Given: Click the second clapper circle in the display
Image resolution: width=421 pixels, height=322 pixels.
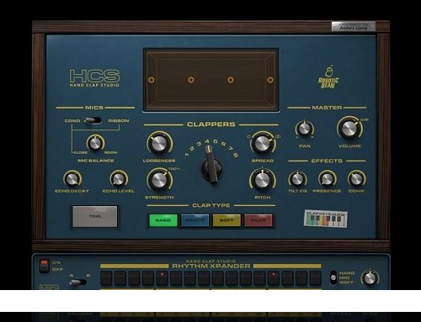Looking at the screenshot, I should 191,80.
